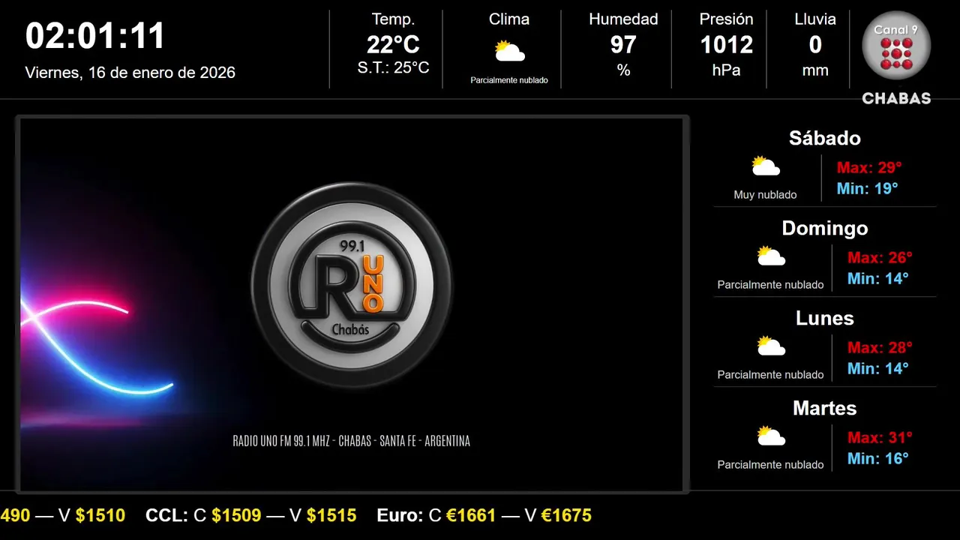Viewport: 960px width, 540px height.
Task: Click the pressure value 1012
Action: [x=726, y=45]
